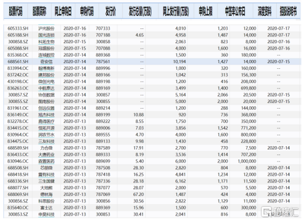Click subscription code 300856
The width and height of the screenshot is (302, 221).
(103, 201)
